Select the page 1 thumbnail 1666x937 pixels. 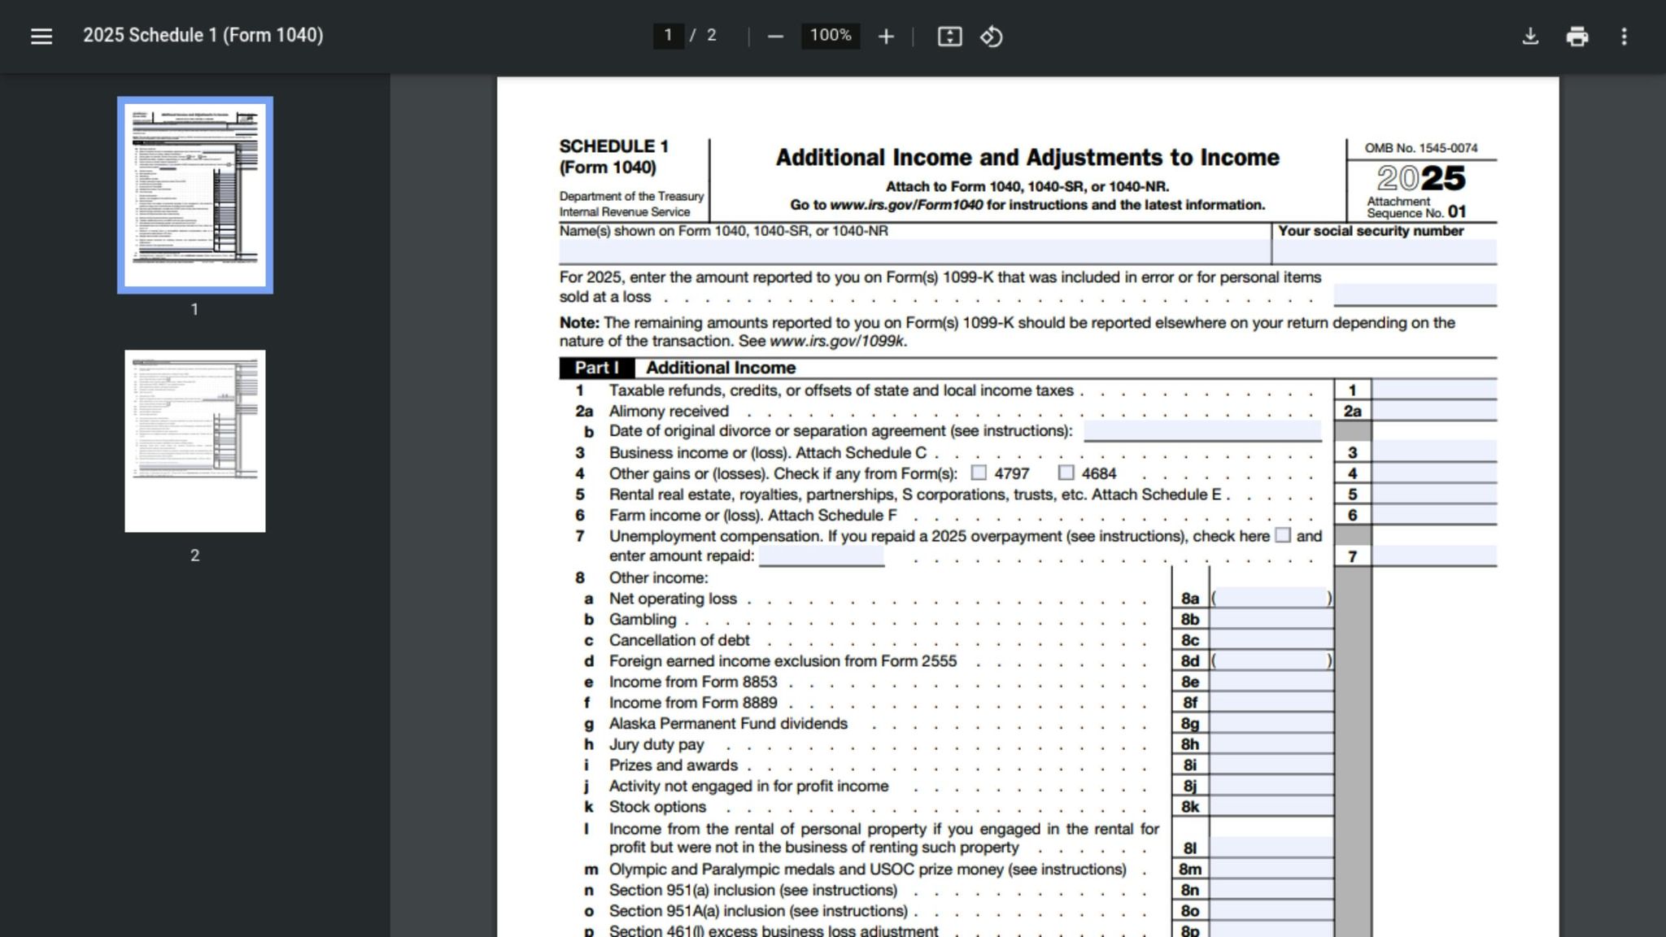point(195,194)
